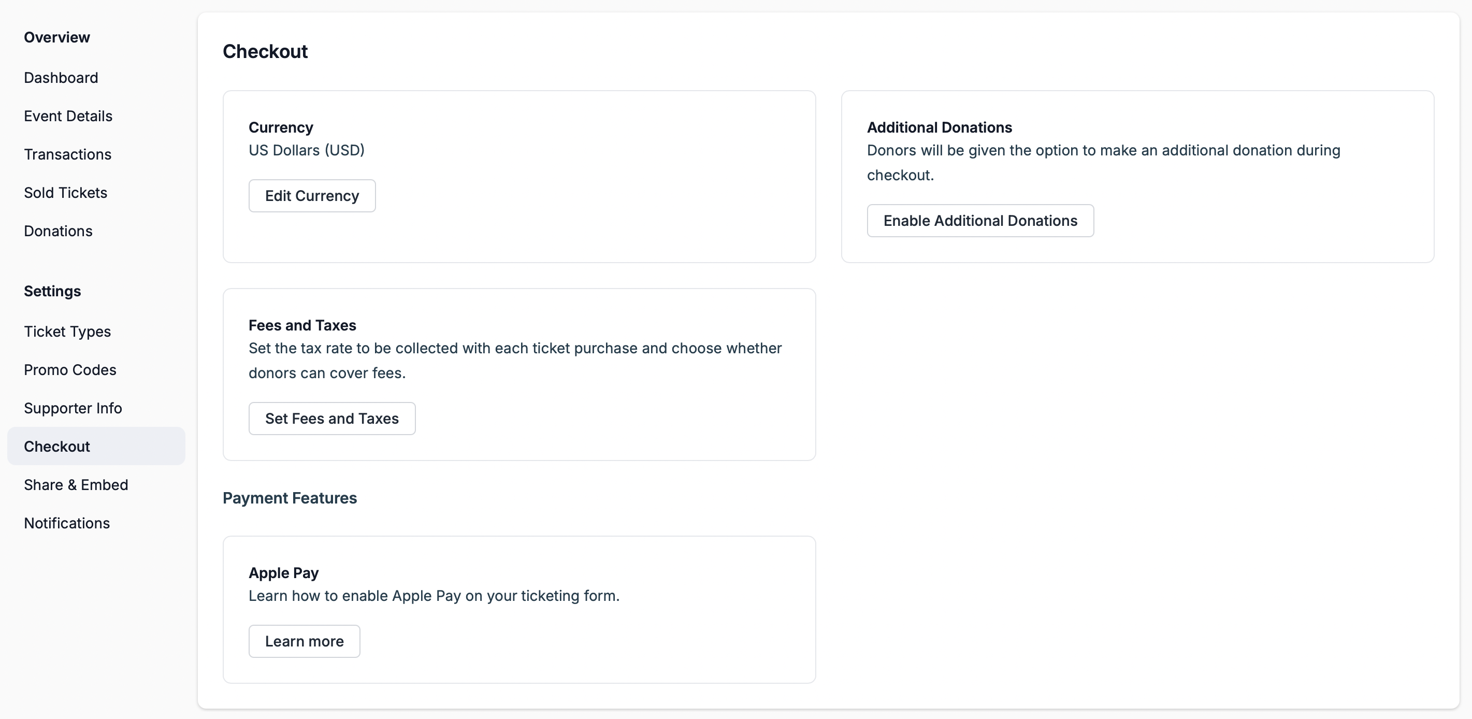This screenshot has width=1472, height=719.
Task: Click Learn more about Apple Pay
Action: (x=304, y=641)
